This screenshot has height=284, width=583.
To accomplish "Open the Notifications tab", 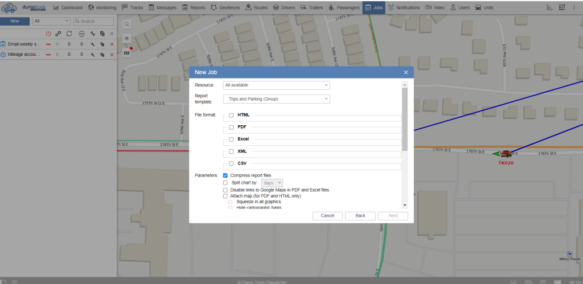I will (x=404, y=7).
